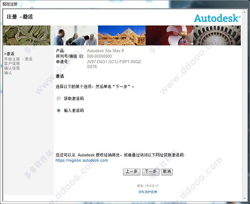This screenshot has width=250, height=204.
Task: Click the scrollbar down arrow
Action: (x=245, y=199)
